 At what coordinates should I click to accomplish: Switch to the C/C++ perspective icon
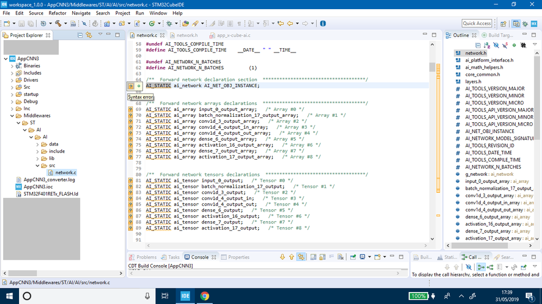click(x=516, y=23)
